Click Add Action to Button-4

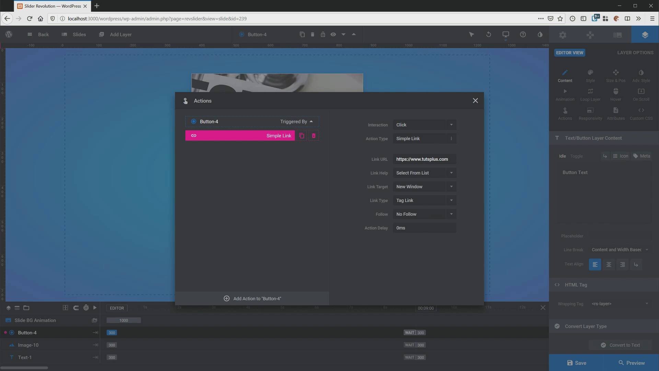click(252, 298)
